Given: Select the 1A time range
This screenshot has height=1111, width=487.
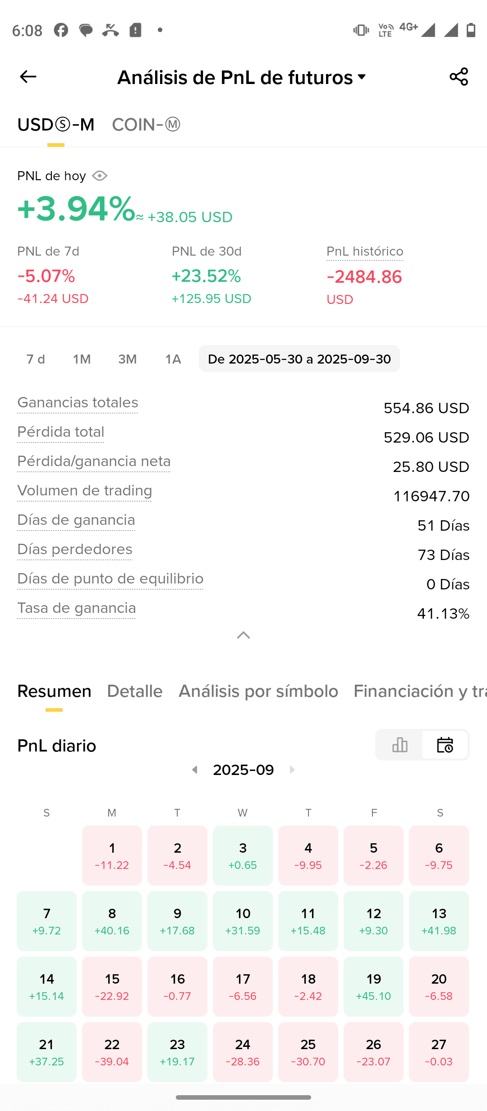Looking at the screenshot, I should pos(173,359).
